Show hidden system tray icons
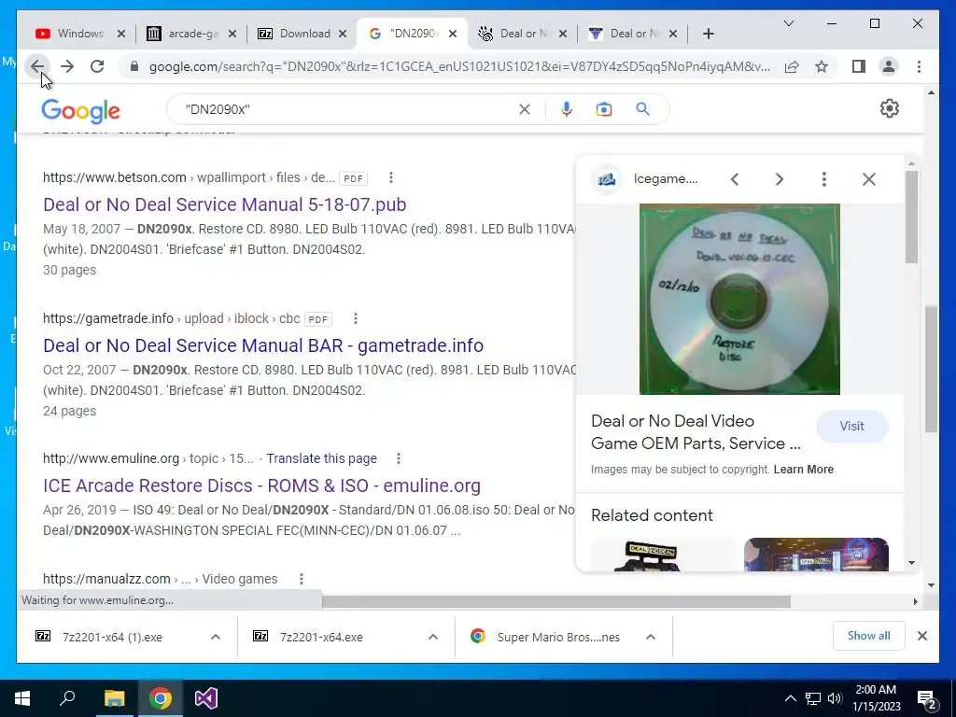The image size is (956, 717). pos(790,698)
